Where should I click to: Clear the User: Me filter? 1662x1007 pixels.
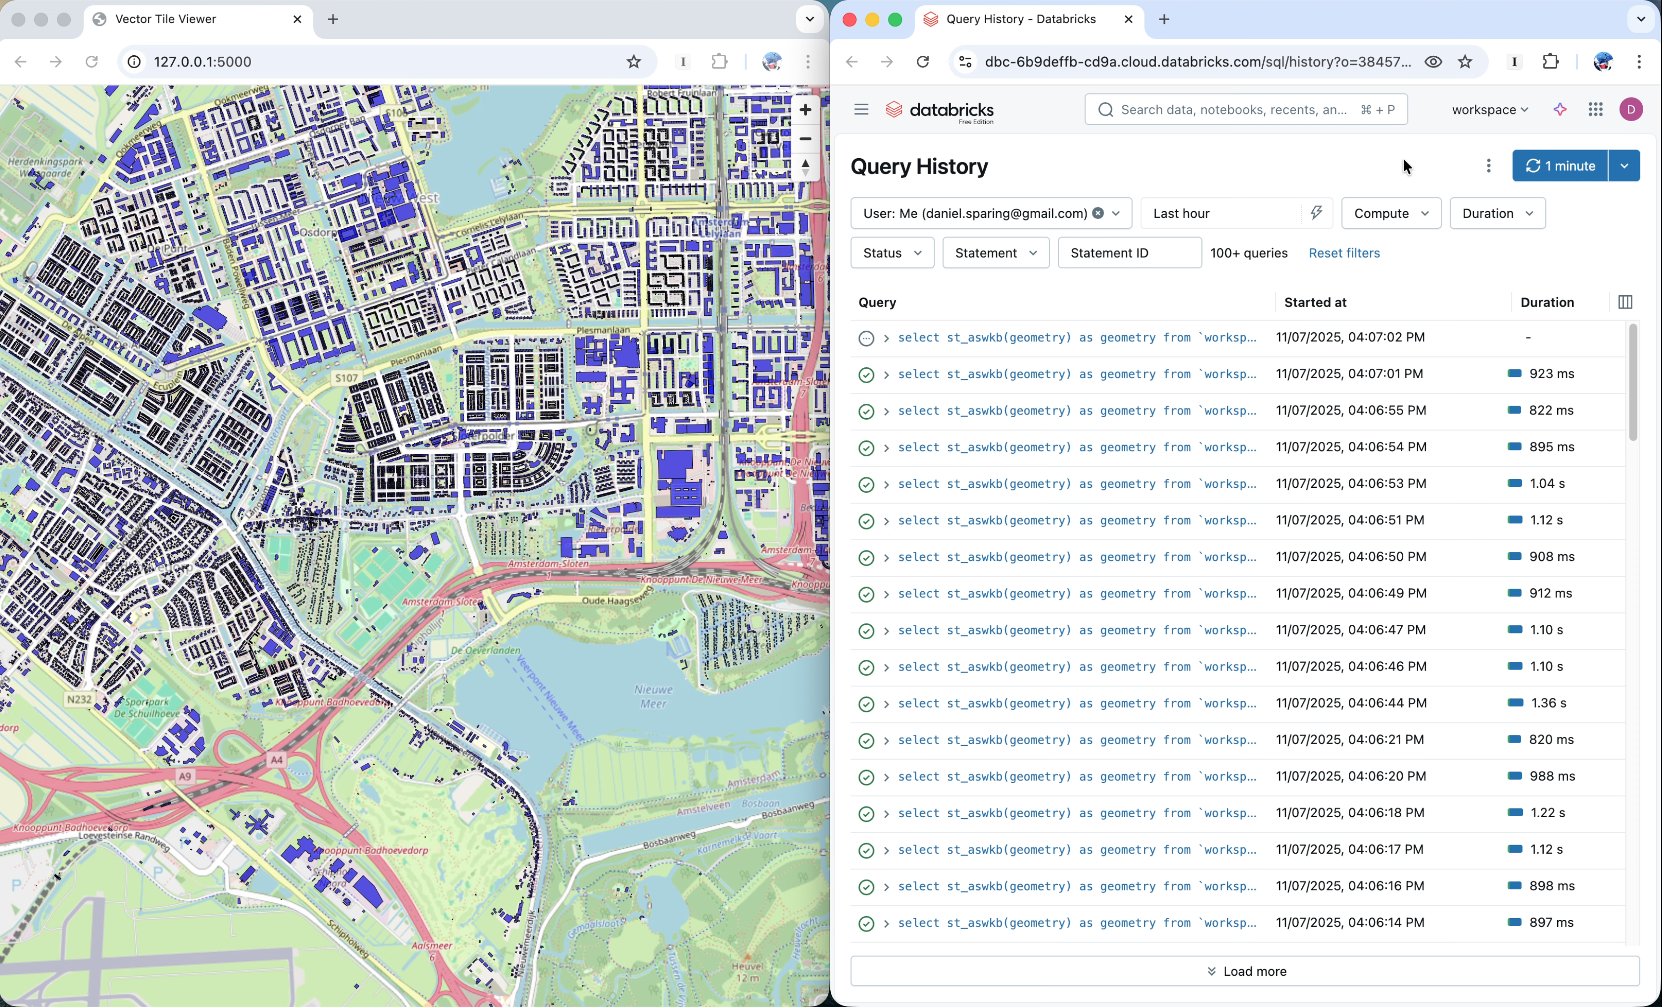[x=1098, y=214]
